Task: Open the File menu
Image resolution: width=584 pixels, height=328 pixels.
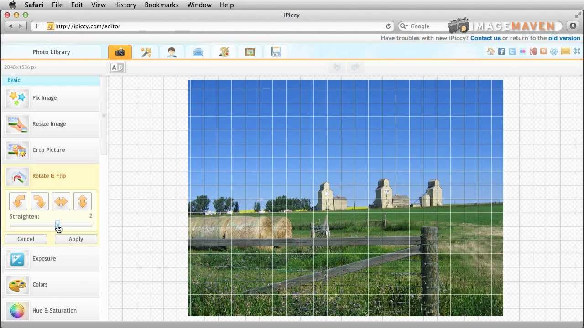Action: (57, 5)
